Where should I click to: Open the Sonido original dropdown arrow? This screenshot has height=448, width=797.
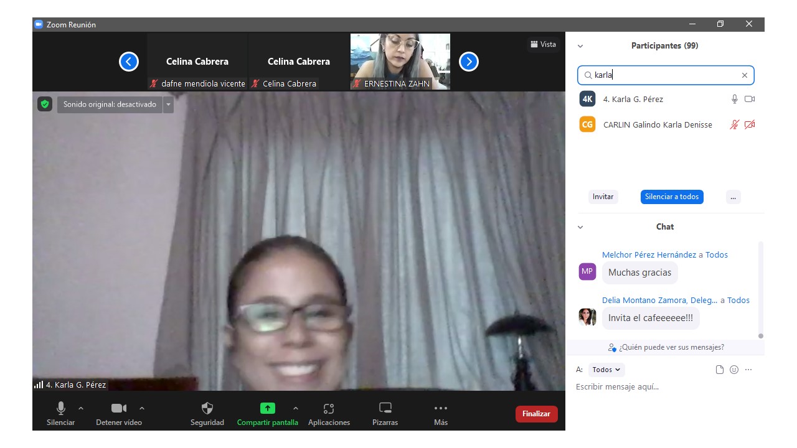click(x=168, y=105)
